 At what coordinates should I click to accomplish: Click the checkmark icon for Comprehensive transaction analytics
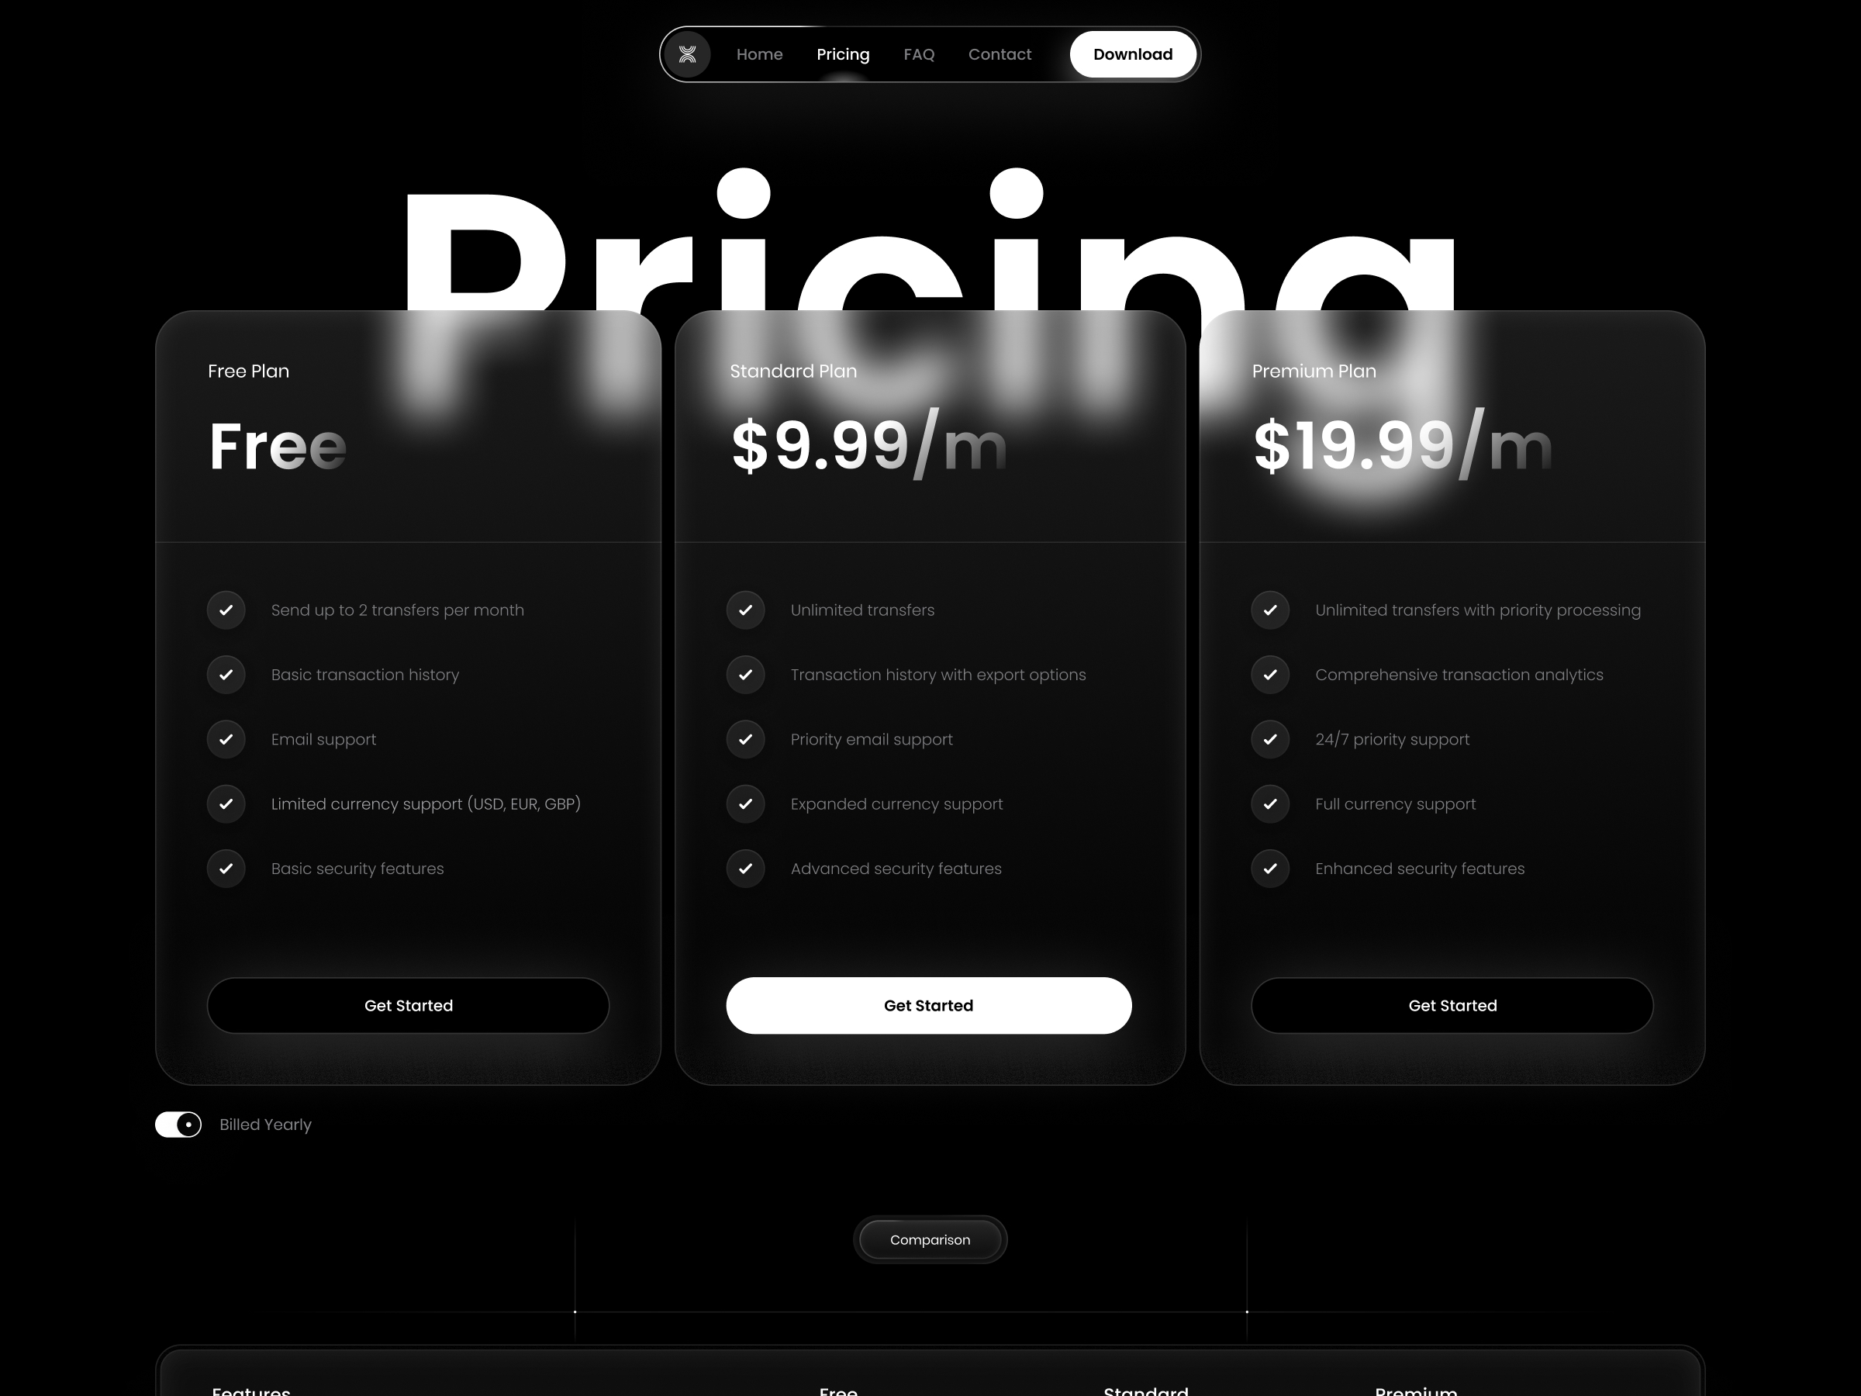click(1269, 675)
